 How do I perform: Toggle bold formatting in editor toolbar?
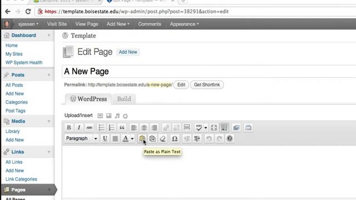click(69, 127)
